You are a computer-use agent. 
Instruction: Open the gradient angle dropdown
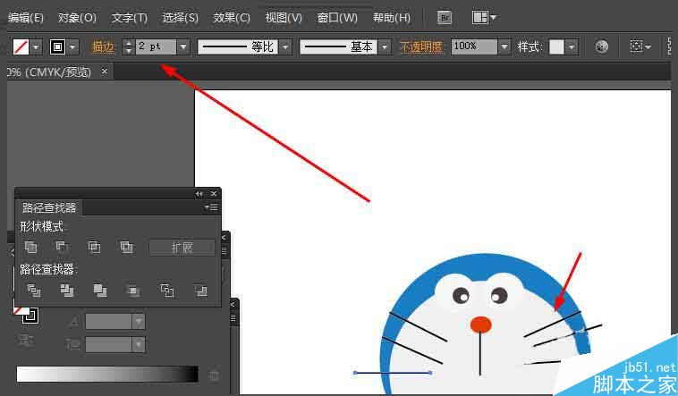[139, 321]
